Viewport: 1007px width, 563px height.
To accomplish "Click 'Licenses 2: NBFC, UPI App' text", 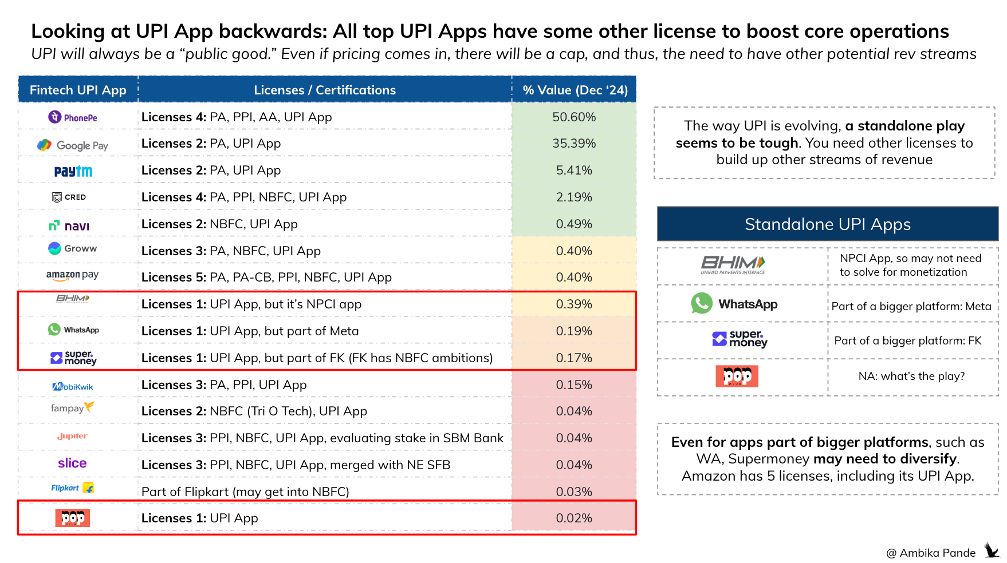I will (x=219, y=224).
